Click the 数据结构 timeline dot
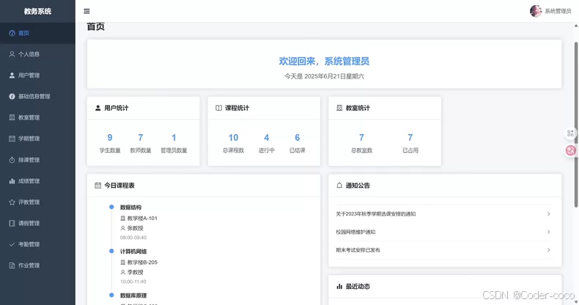 111,207
